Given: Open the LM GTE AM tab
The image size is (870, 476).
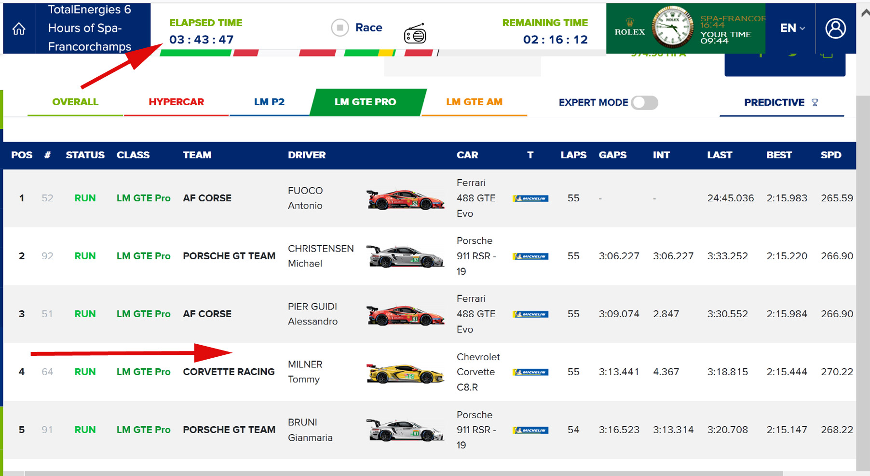Looking at the screenshot, I should coord(474,102).
